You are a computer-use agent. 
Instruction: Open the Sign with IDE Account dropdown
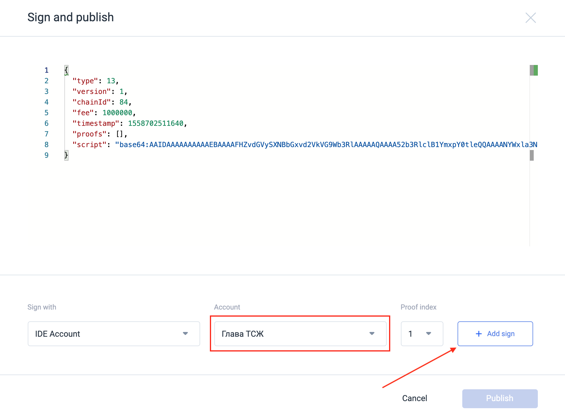pos(114,334)
